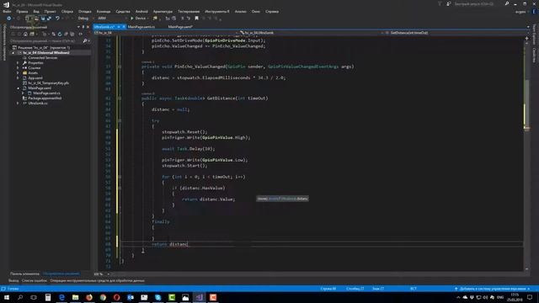Click the Solution Explorer search field
539x303 pixels.
[x=45, y=41]
